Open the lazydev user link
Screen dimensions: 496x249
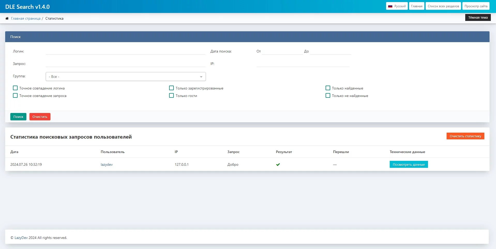pos(107,164)
